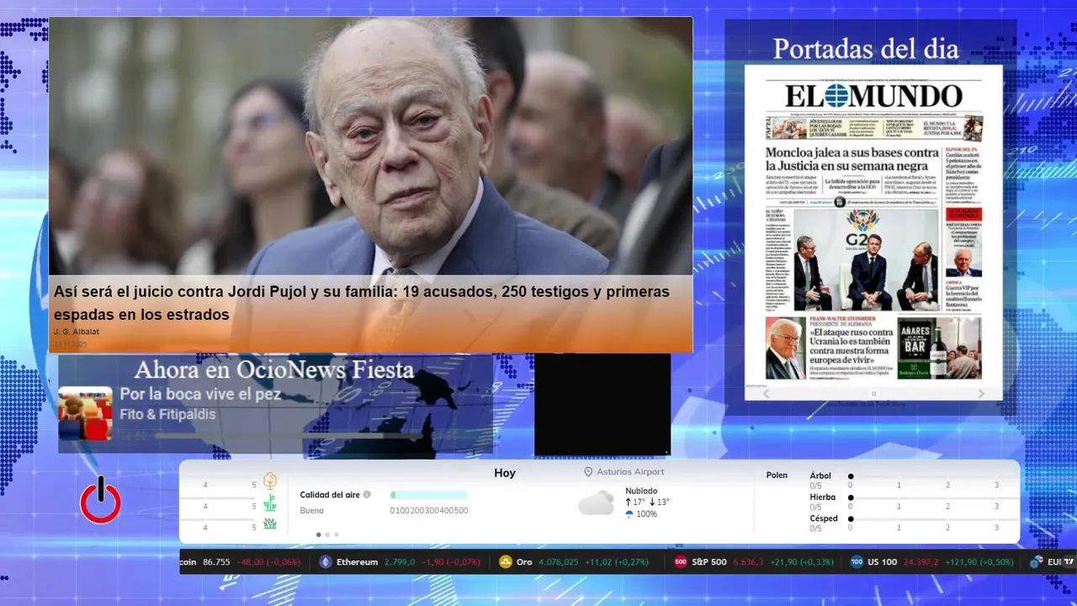The width and height of the screenshot is (1077, 606).
Task: Click the Jordi Pujol trial headline
Action: 362,303
